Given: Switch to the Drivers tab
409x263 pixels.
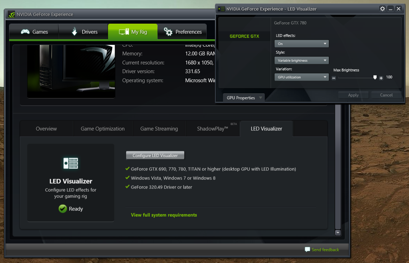Looking at the screenshot, I should coord(84,32).
